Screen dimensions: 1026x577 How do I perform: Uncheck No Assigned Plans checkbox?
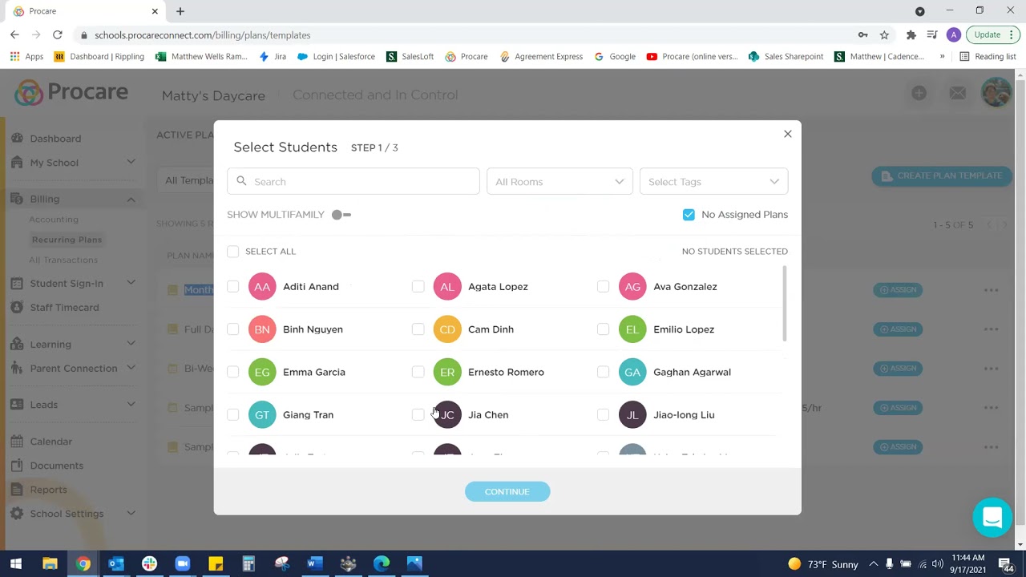pos(689,214)
